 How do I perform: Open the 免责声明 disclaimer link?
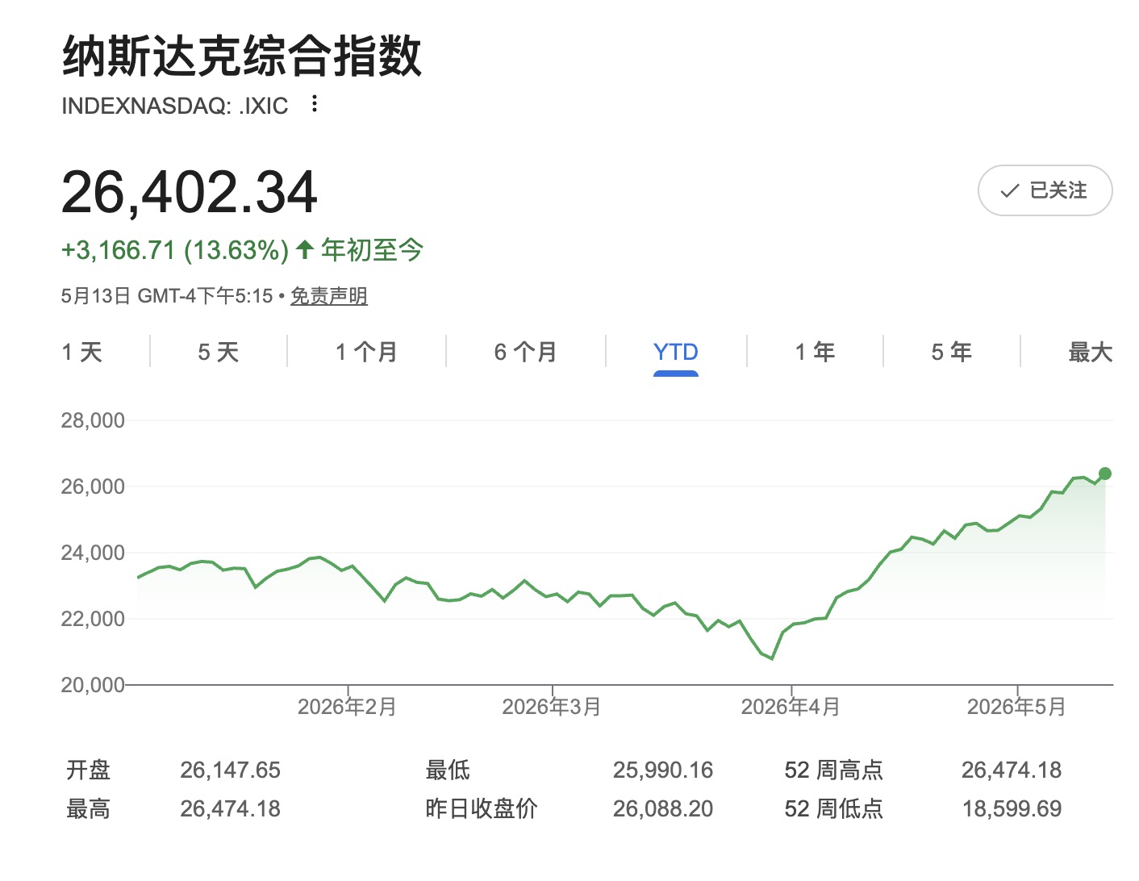coord(329,296)
